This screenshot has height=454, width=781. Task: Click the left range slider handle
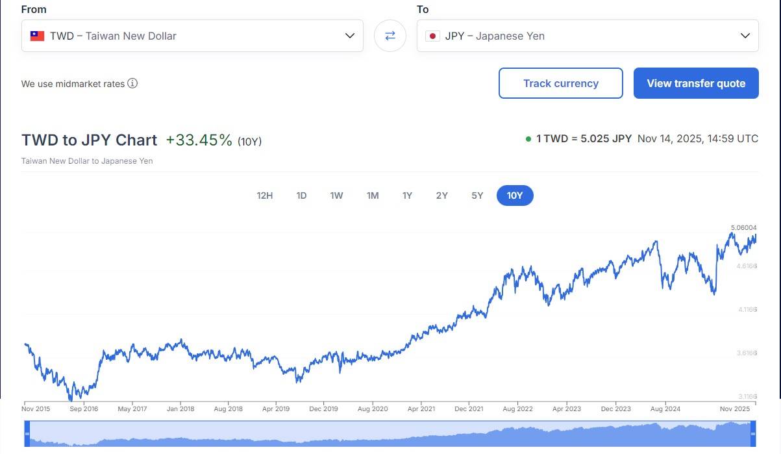[27, 433]
